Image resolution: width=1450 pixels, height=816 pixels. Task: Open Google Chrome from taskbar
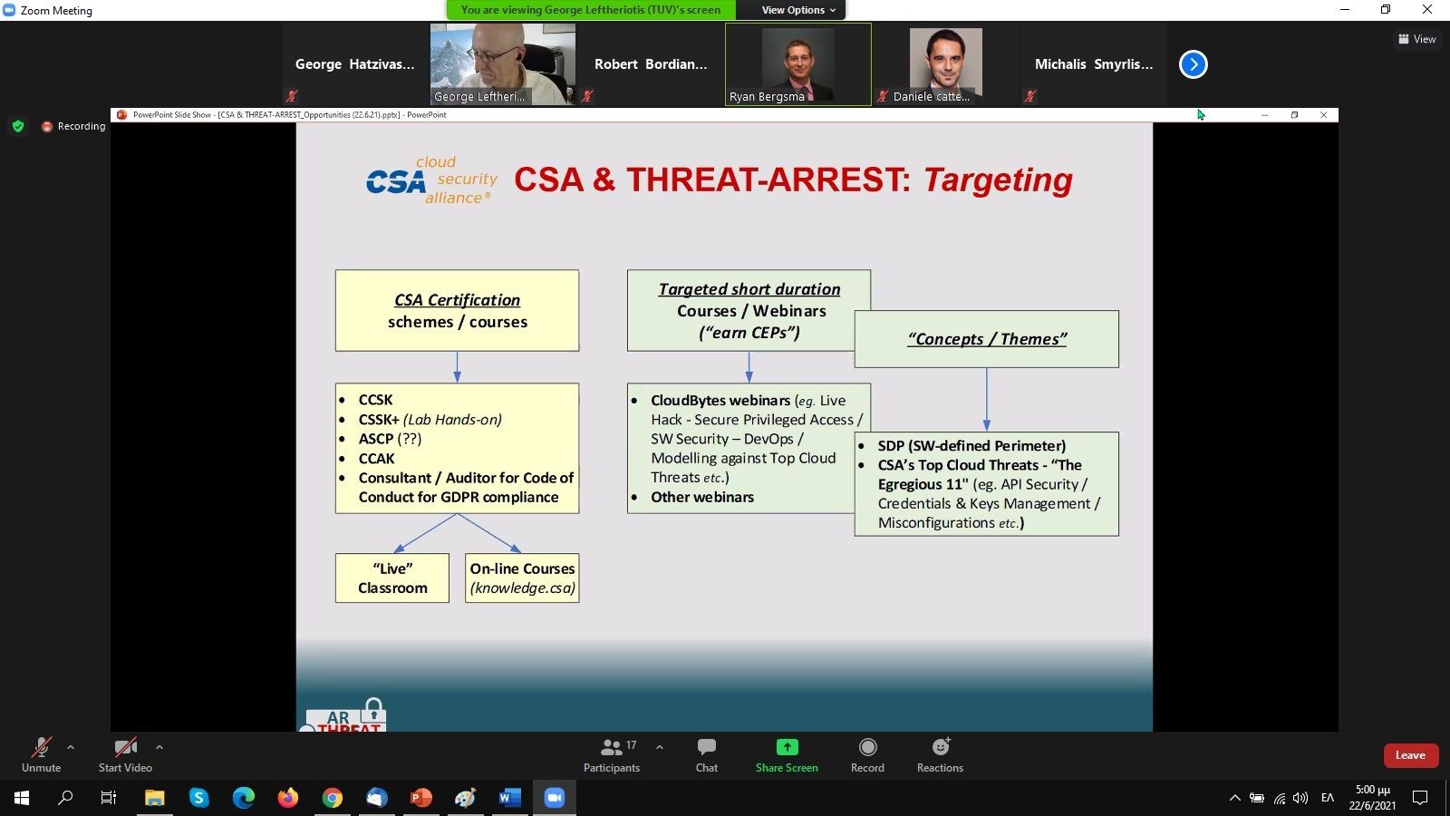tap(333, 798)
